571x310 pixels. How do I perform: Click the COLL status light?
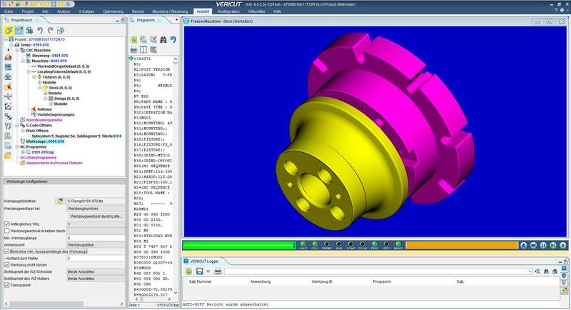point(315,244)
